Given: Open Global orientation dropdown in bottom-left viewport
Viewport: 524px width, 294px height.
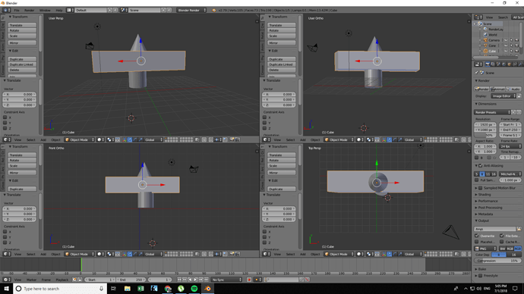Looking at the screenshot, I should pyautogui.click(x=153, y=254).
